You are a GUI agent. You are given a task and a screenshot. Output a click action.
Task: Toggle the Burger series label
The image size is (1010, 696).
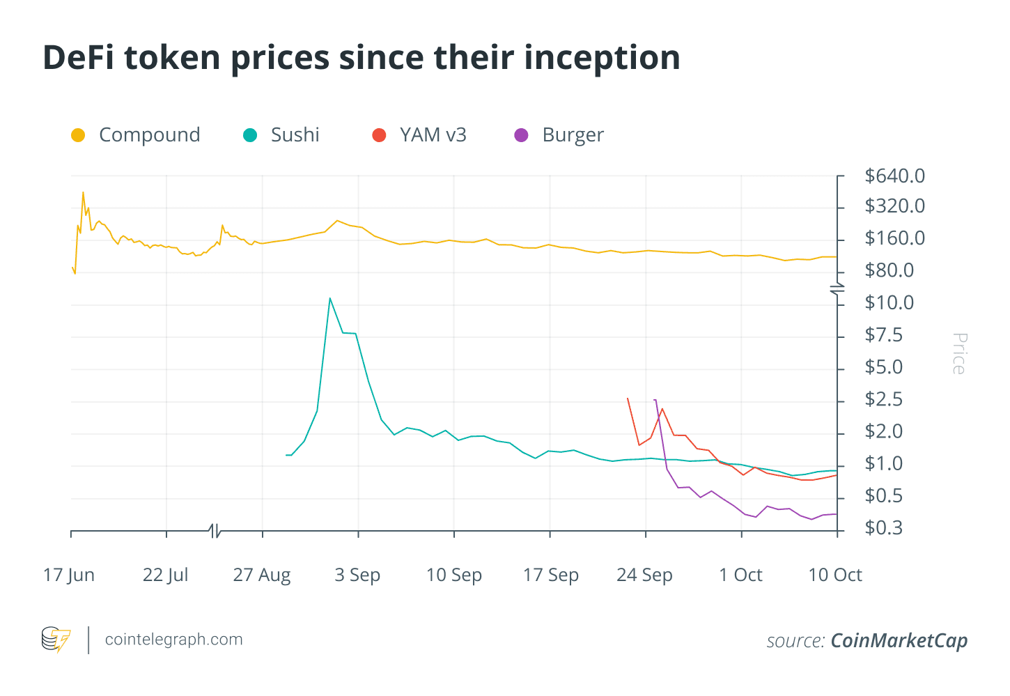click(573, 135)
